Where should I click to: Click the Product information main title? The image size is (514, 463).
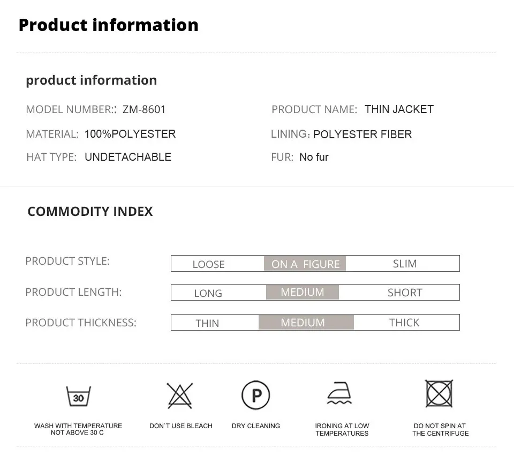108,25
